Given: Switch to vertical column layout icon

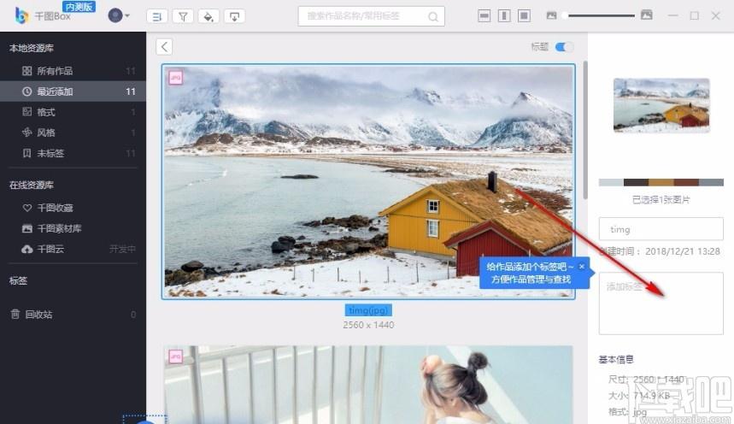Looking at the screenshot, I should pos(504,16).
